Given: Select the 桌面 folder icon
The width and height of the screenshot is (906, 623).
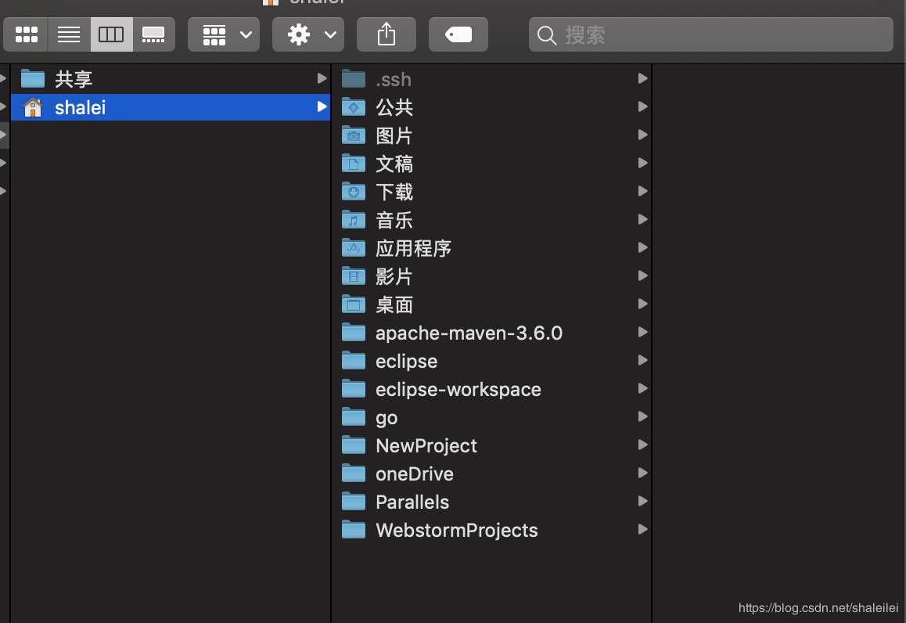Looking at the screenshot, I should click(x=354, y=304).
